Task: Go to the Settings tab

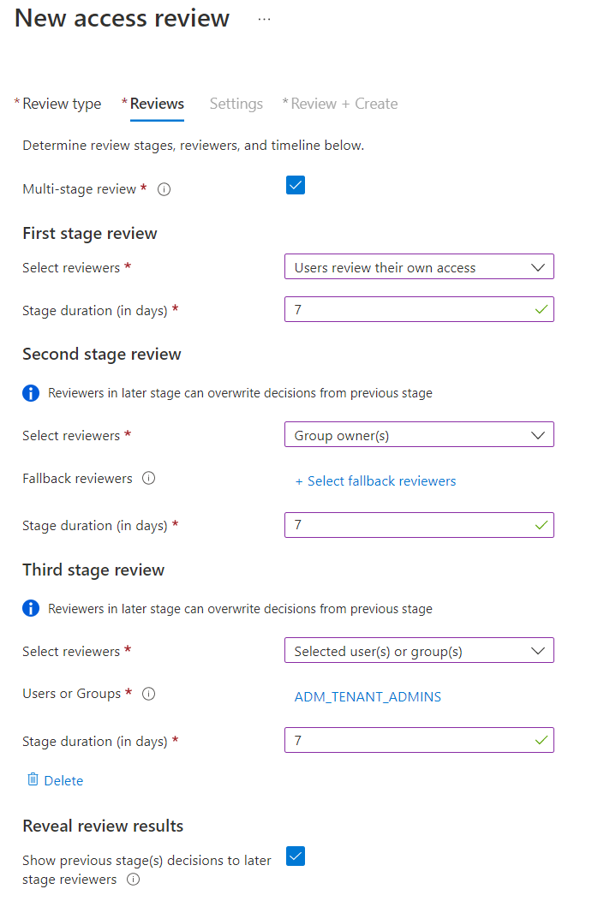Action: [236, 104]
